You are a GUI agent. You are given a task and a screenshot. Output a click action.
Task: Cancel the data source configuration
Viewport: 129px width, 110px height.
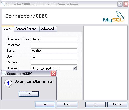coord(117,104)
